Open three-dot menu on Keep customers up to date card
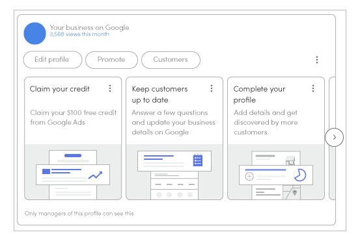 212,88
